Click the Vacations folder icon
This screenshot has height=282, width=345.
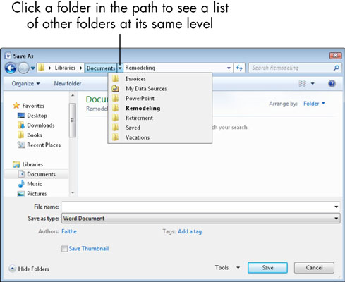click(x=115, y=137)
